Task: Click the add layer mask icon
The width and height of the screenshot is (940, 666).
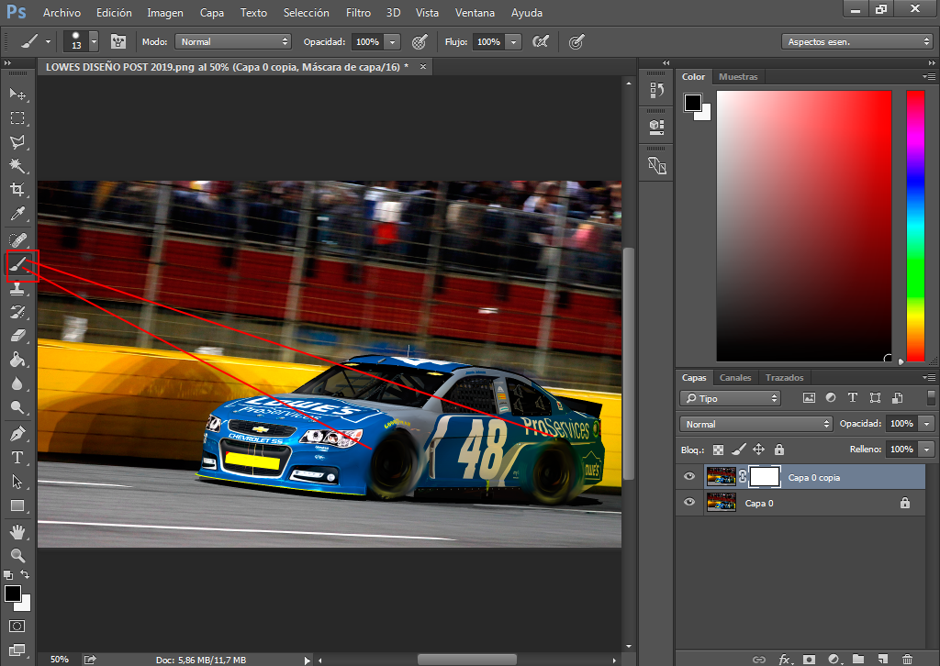Action: point(809,659)
